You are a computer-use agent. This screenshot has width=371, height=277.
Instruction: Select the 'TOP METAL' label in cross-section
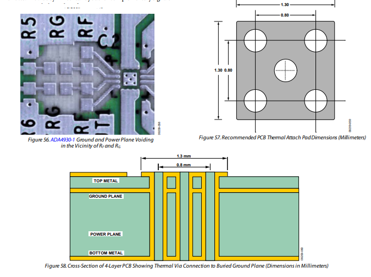pyautogui.click(x=106, y=181)
